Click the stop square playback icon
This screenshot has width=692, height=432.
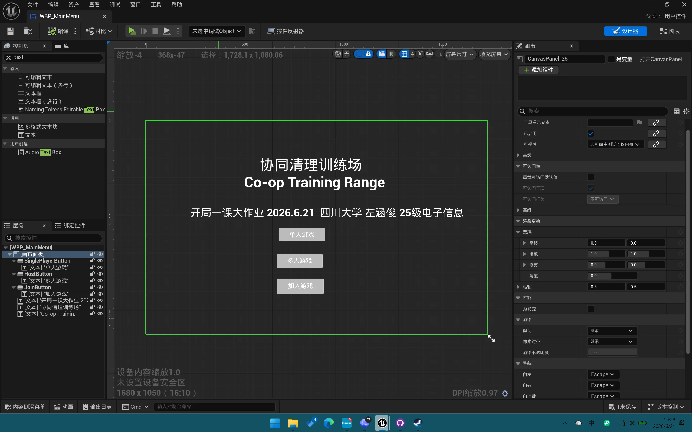coord(155,31)
